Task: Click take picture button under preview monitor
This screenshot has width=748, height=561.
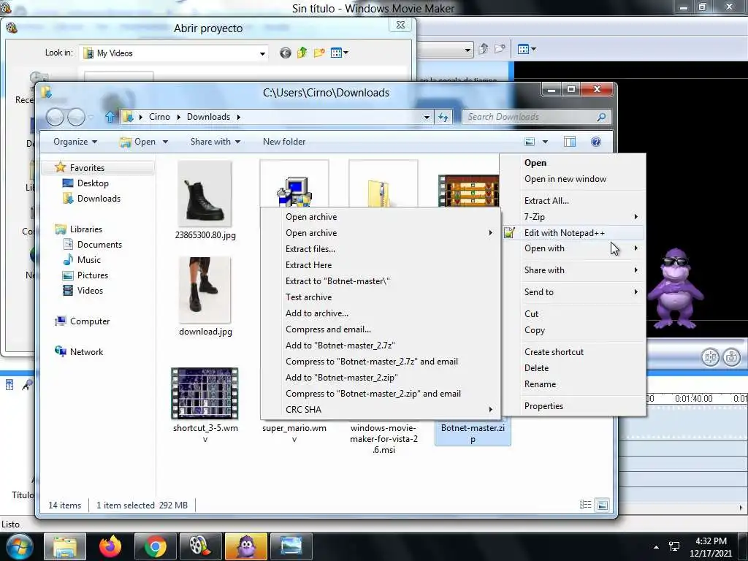Action: point(731,356)
